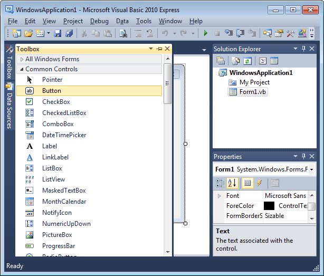Toggle auto-hide pin on Toolbox panel

[159, 49]
